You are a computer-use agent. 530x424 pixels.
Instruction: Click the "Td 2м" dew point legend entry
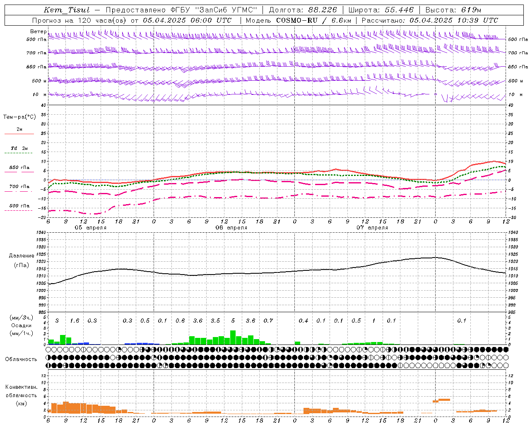tap(19, 148)
